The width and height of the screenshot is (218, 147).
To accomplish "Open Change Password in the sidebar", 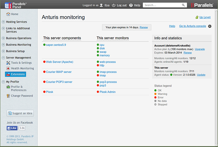I will [22, 96].
